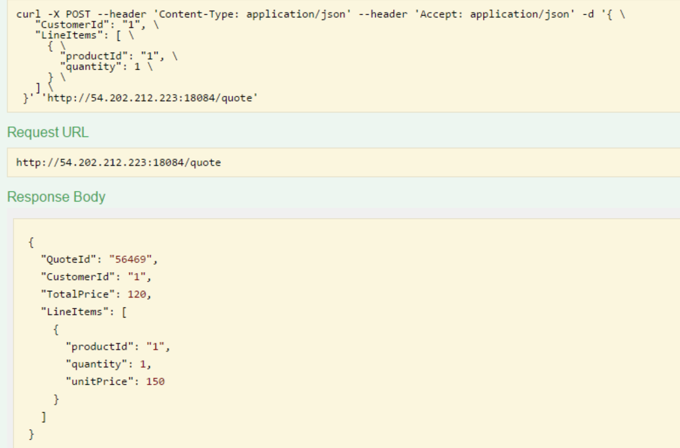Click the TotalPrice value 120
Screen dimensions: 680x448
[x=137, y=294]
